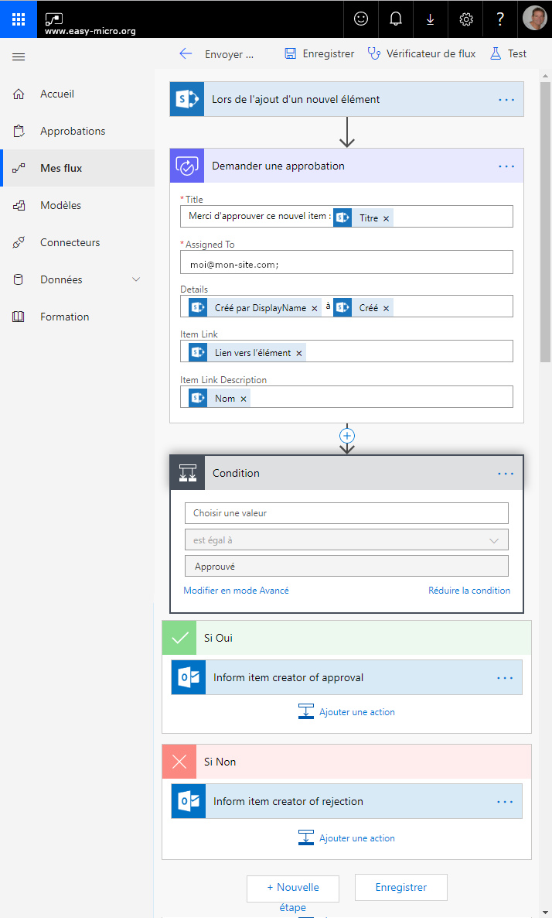
Task: Expand the Données chevron
Action: coord(136,279)
